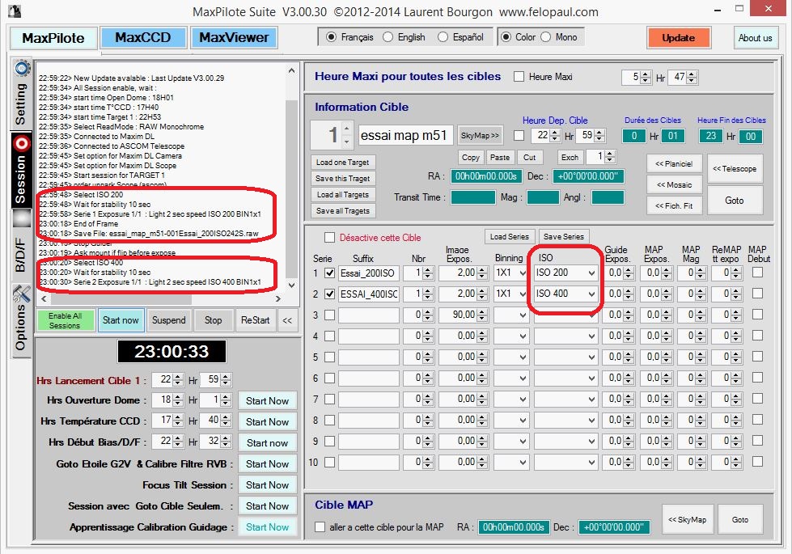Check Désactive cette Cible option
This screenshot has height=554, width=792.
tap(330, 237)
